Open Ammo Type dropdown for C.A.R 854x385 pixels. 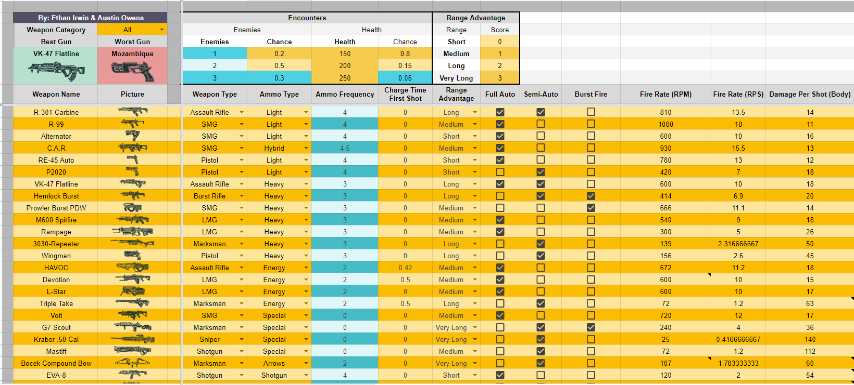[306, 148]
